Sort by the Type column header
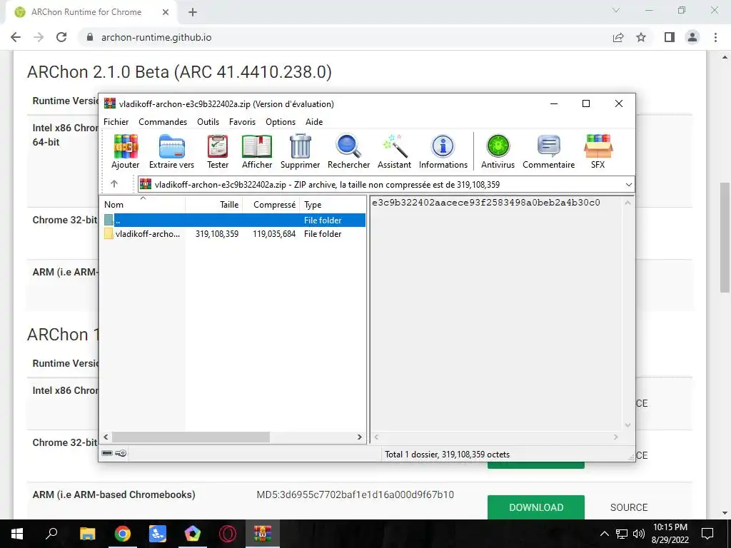Image resolution: width=731 pixels, height=548 pixels. tap(333, 205)
